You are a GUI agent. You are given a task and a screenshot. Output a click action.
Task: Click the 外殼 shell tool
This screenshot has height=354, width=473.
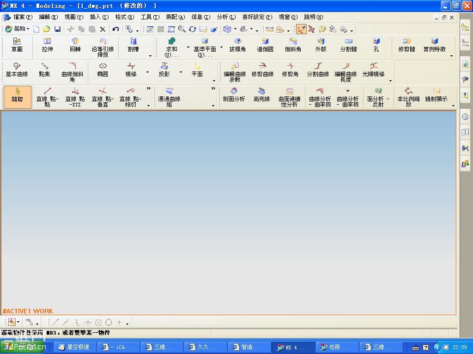point(321,45)
